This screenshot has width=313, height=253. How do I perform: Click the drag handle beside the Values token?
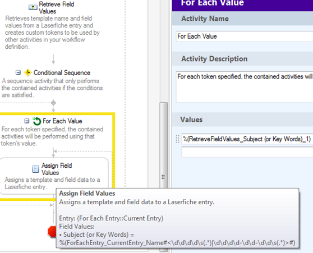[x=177, y=139]
